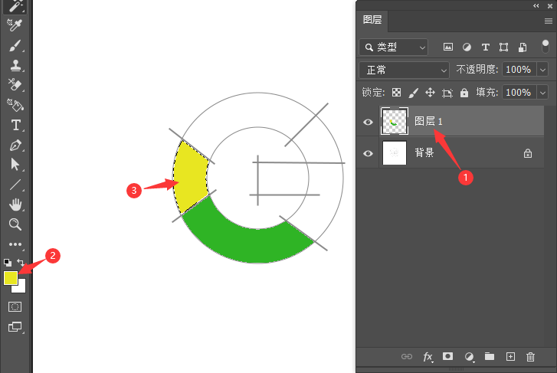Select the 图层 1 layer name
This screenshot has height=373, width=557.
tap(428, 121)
